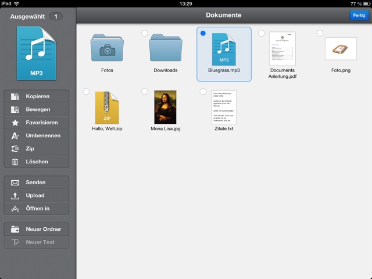Image resolution: width=372 pixels, height=279 pixels.
Task: Open the Downloads folder
Action: [x=166, y=49]
